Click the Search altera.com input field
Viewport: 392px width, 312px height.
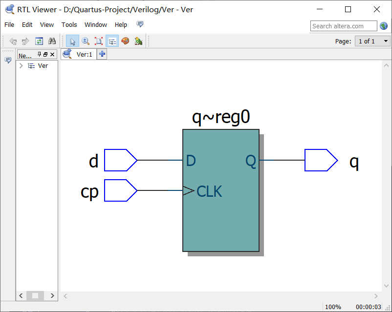[x=343, y=26]
